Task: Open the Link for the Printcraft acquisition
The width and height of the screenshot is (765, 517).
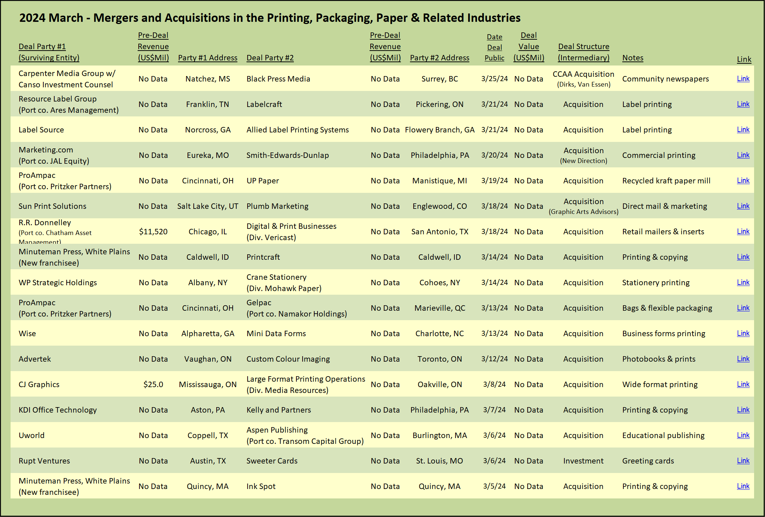Action: [x=743, y=257]
